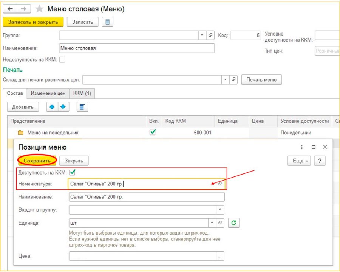Click the Цена input field
340x272 pixels.
(x=142, y=256)
